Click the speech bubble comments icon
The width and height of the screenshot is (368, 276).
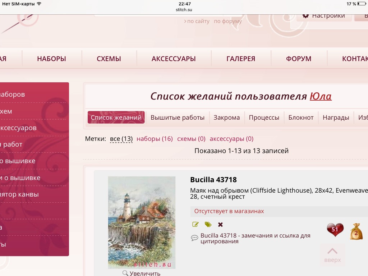coord(194,238)
